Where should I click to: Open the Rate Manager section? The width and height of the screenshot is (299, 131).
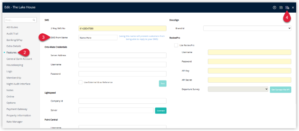point(14,122)
